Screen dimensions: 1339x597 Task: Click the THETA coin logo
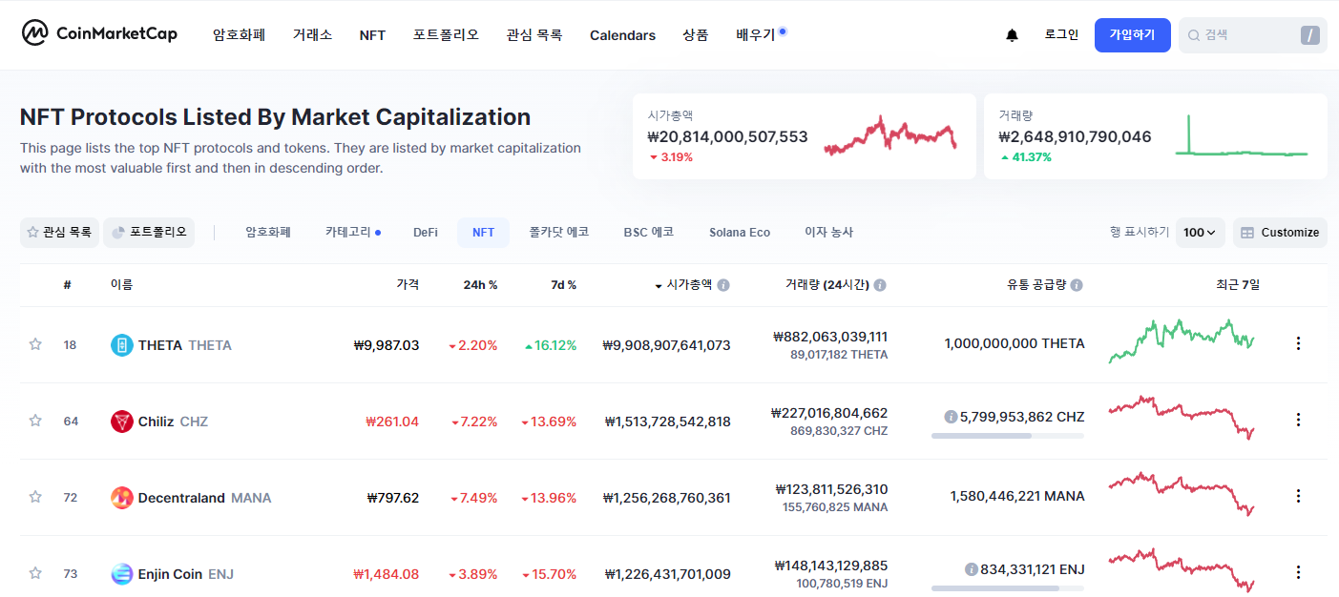click(122, 345)
